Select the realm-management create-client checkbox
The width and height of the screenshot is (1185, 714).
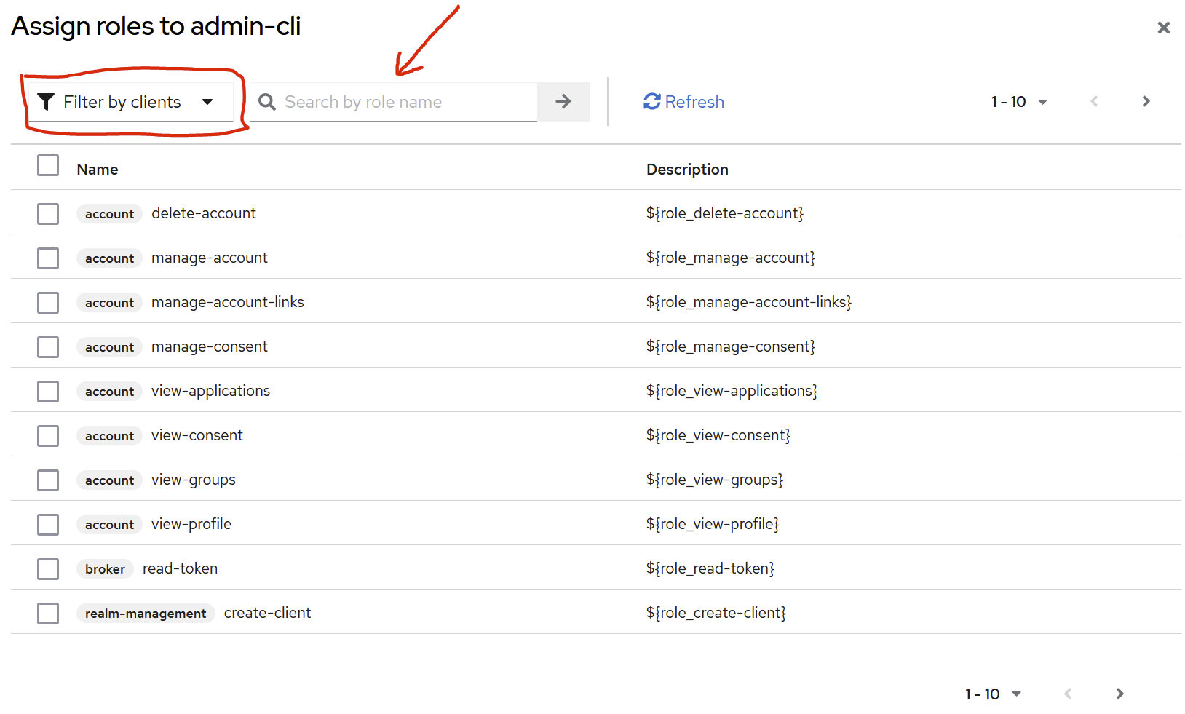click(48, 614)
